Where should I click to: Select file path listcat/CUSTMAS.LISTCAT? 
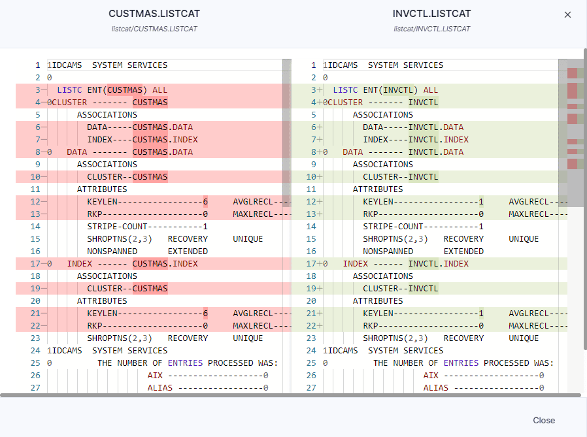click(x=154, y=29)
